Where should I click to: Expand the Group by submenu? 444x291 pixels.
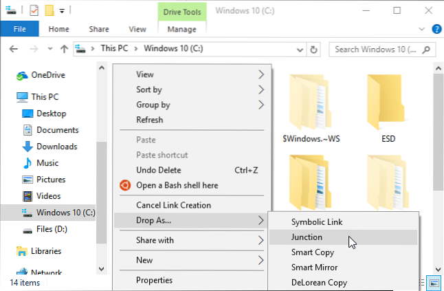click(x=192, y=105)
